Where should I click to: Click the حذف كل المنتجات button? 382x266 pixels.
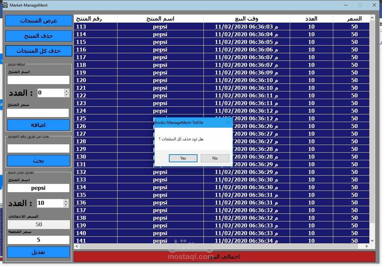[39, 51]
